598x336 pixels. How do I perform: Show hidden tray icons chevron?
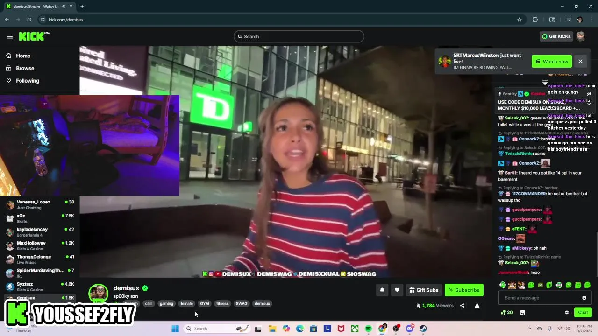pyautogui.click(x=529, y=329)
